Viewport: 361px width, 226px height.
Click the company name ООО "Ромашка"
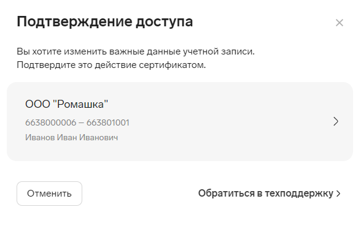[66, 104]
